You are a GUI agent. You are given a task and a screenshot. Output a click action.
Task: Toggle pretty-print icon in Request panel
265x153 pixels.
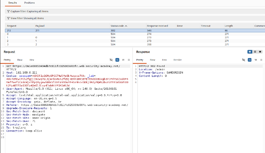(x=117, y=60)
